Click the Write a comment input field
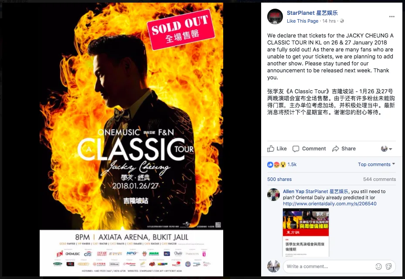 click(328, 267)
